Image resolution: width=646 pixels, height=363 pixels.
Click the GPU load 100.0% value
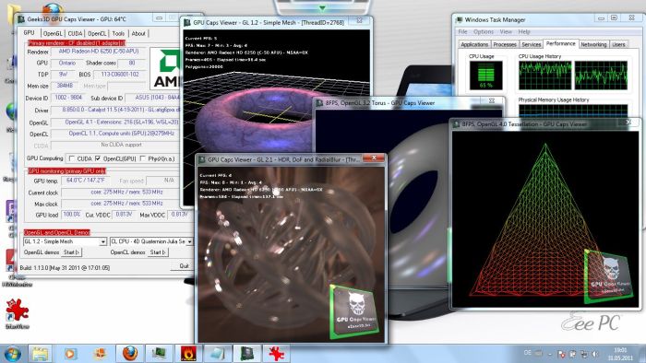click(x=72, y=214)
